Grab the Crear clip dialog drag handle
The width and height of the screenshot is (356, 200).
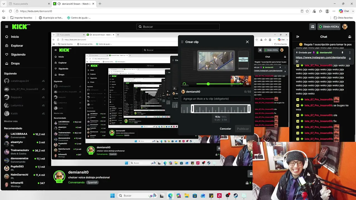pyautogui.click(x=182, y=42)
